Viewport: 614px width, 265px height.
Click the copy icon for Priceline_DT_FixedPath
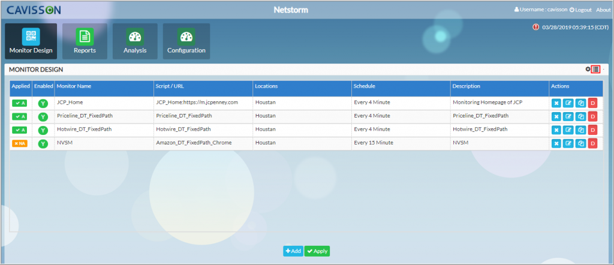tap(580, 116)
